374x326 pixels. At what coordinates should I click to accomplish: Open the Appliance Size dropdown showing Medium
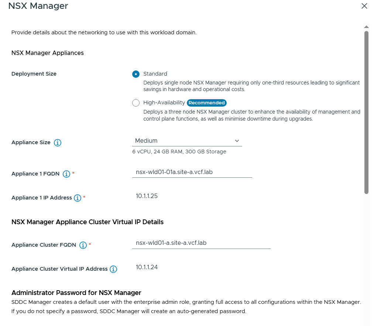point(187,141)
